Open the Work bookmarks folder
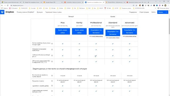170x96 pixels. point(45,8)
